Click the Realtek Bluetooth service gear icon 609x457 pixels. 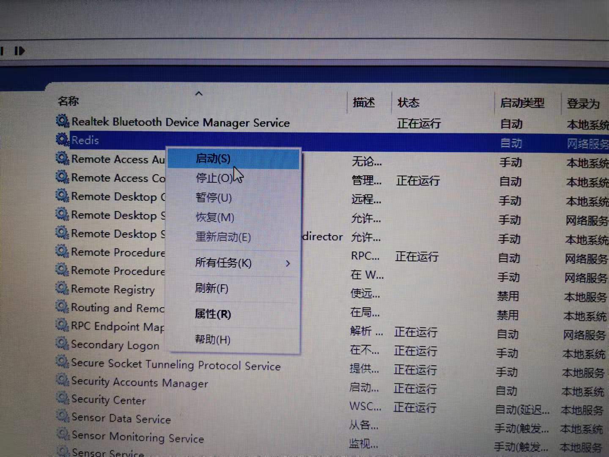[62, 121]
